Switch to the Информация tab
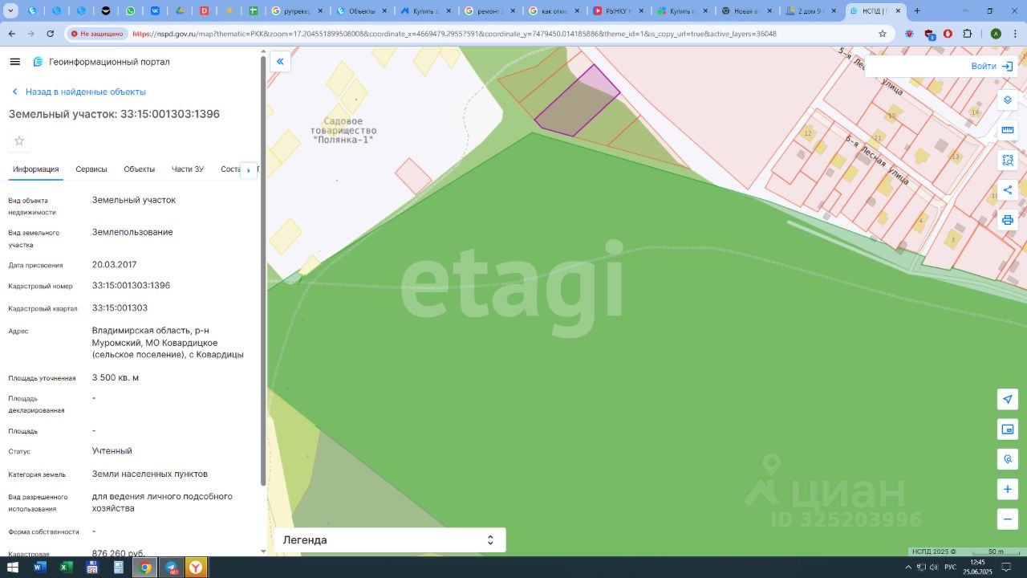Viewport: 1027px width, 578px height. click(35, 169)
